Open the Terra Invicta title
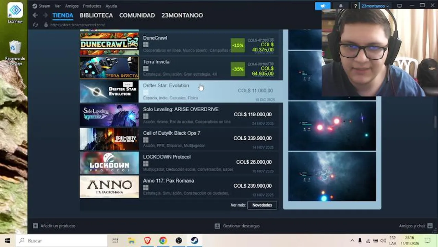Screen dimensions: 438x247 click(x=156, y=62)
